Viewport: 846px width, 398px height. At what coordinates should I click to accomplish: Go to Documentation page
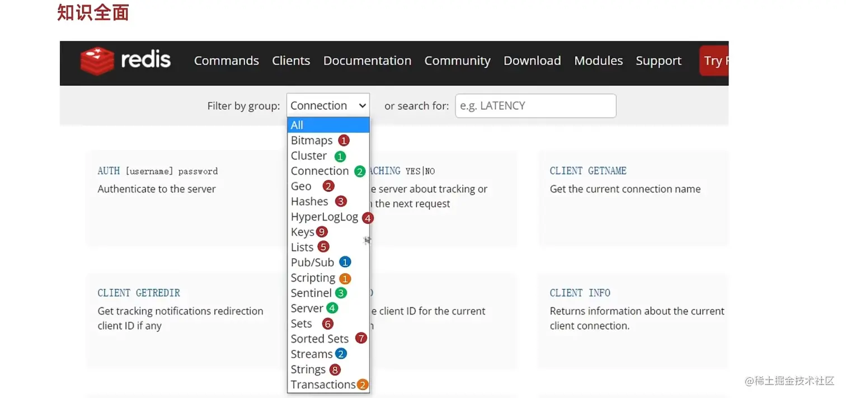tap(367, 60)
